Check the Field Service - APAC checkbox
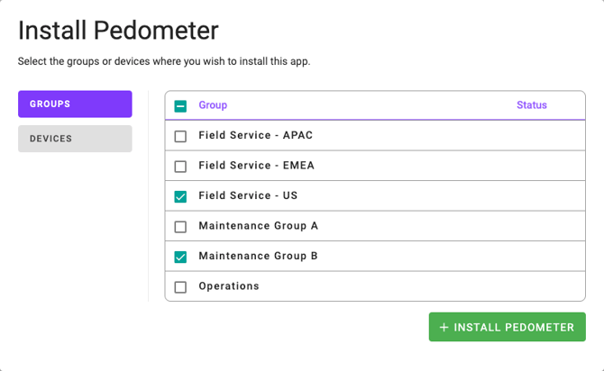This screenshot has height=371, width=604. (x=180, y=136)
